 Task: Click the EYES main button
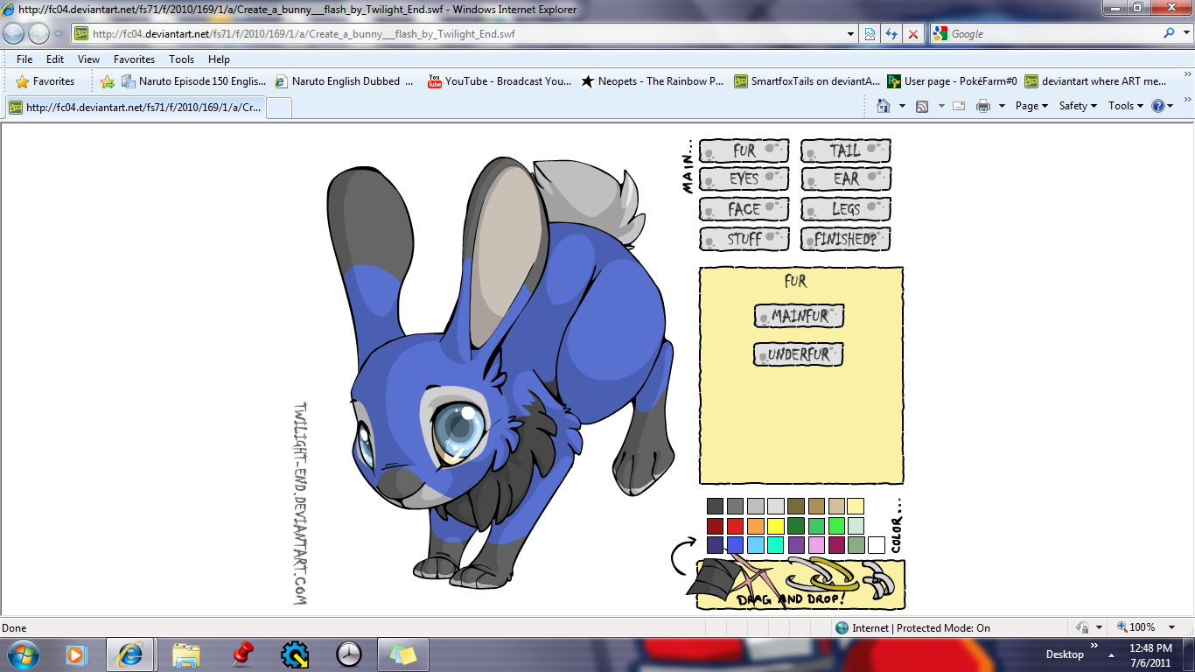(744, 179)
